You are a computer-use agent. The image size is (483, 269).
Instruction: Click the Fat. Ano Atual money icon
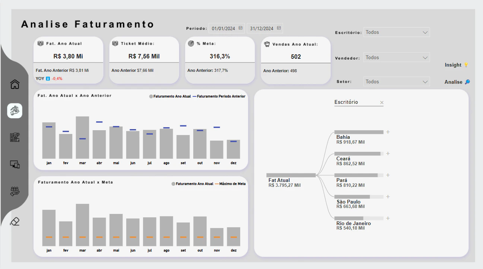tap(41, 44)
